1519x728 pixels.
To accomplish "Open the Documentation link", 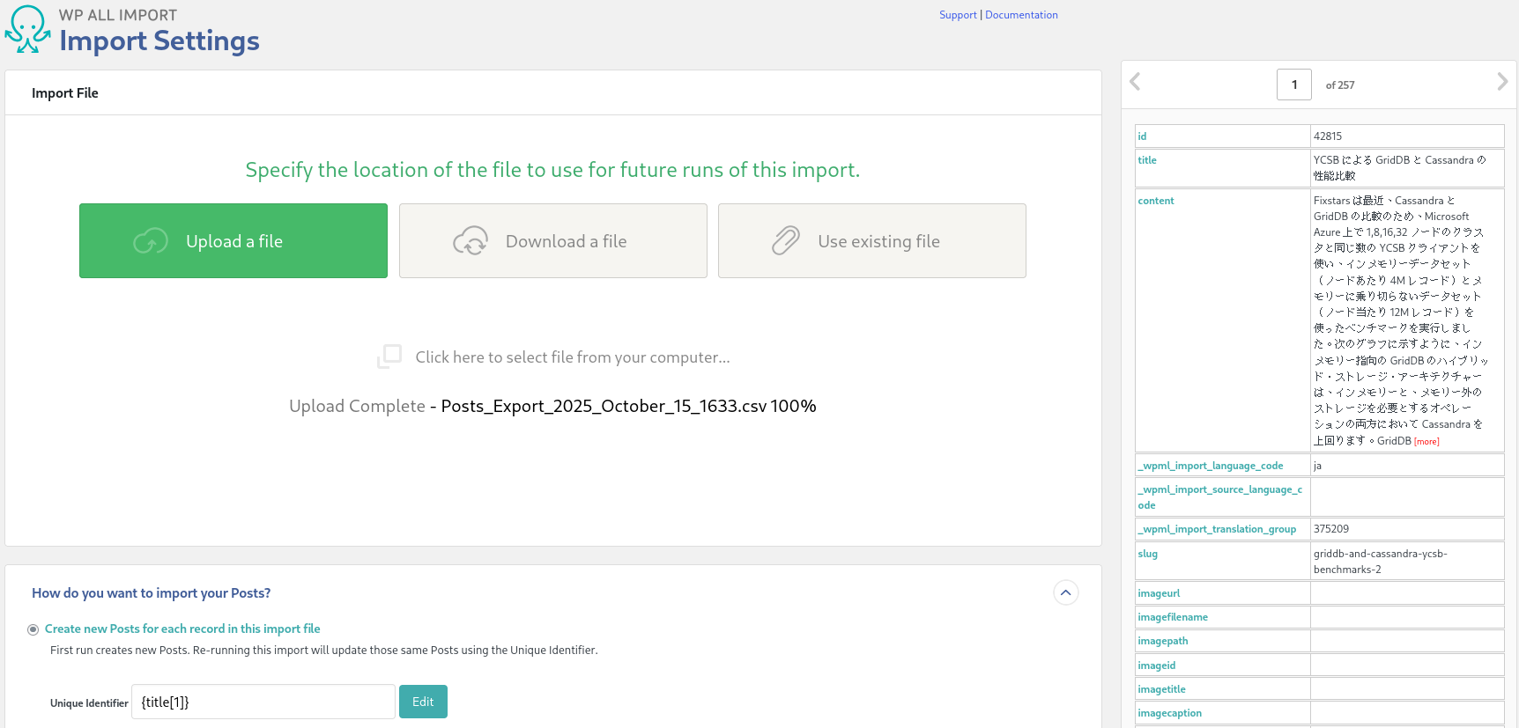I will (x=1021, y=15).
